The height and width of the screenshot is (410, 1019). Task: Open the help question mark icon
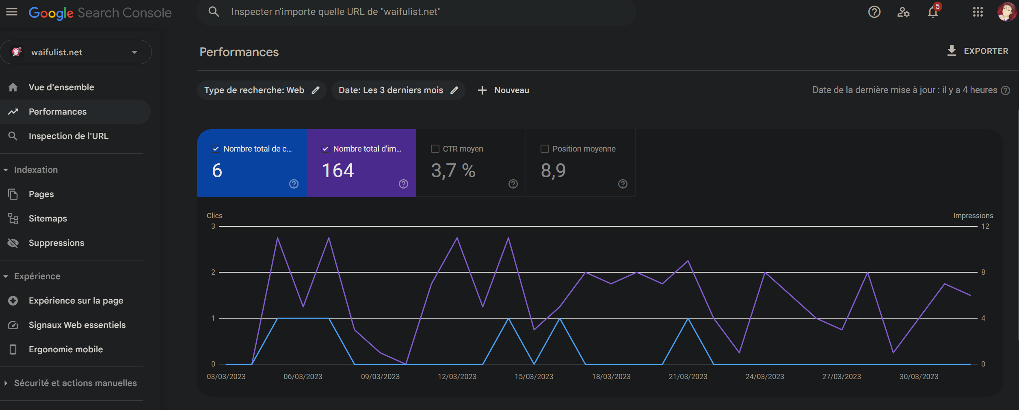click(x=874, y=12)
